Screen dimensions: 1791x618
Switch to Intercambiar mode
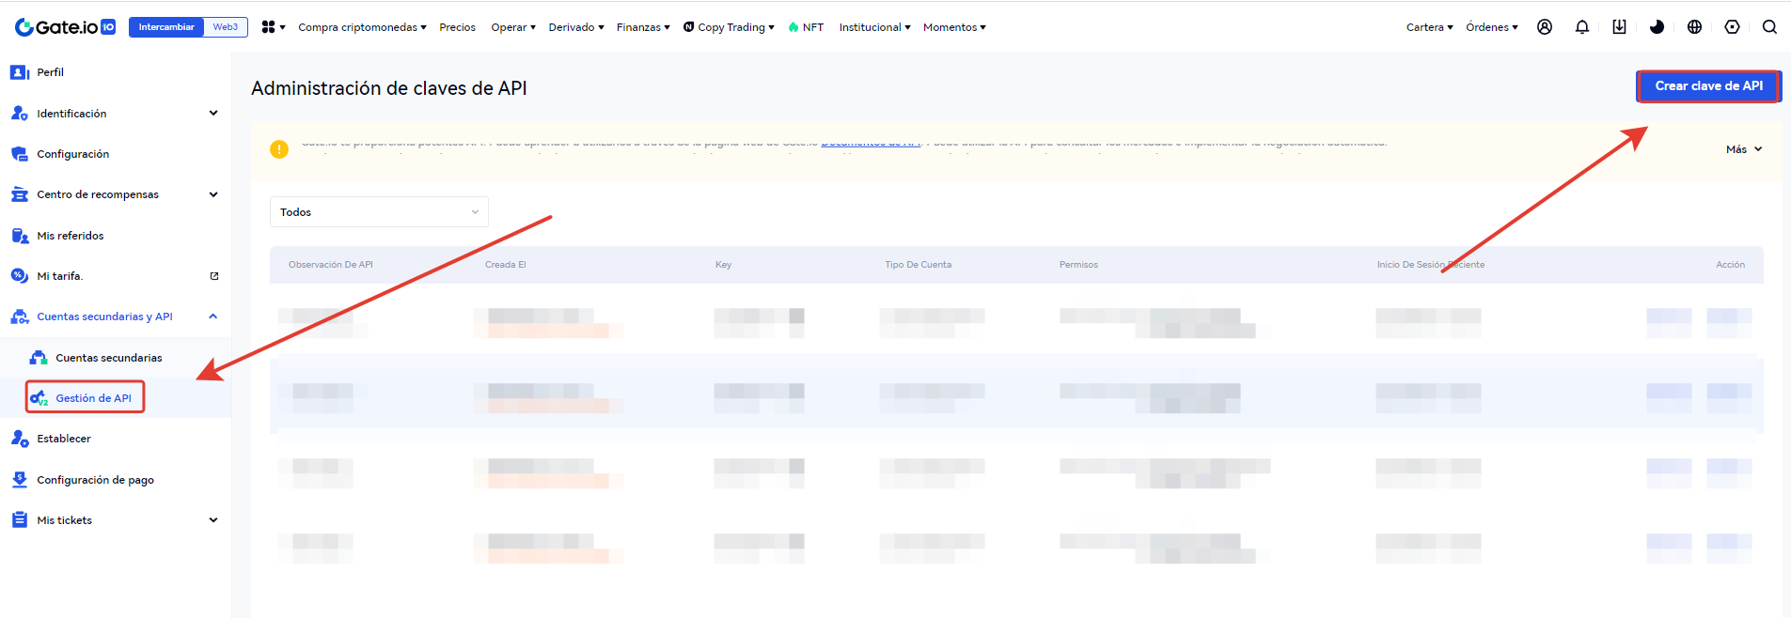pos(166,27)
